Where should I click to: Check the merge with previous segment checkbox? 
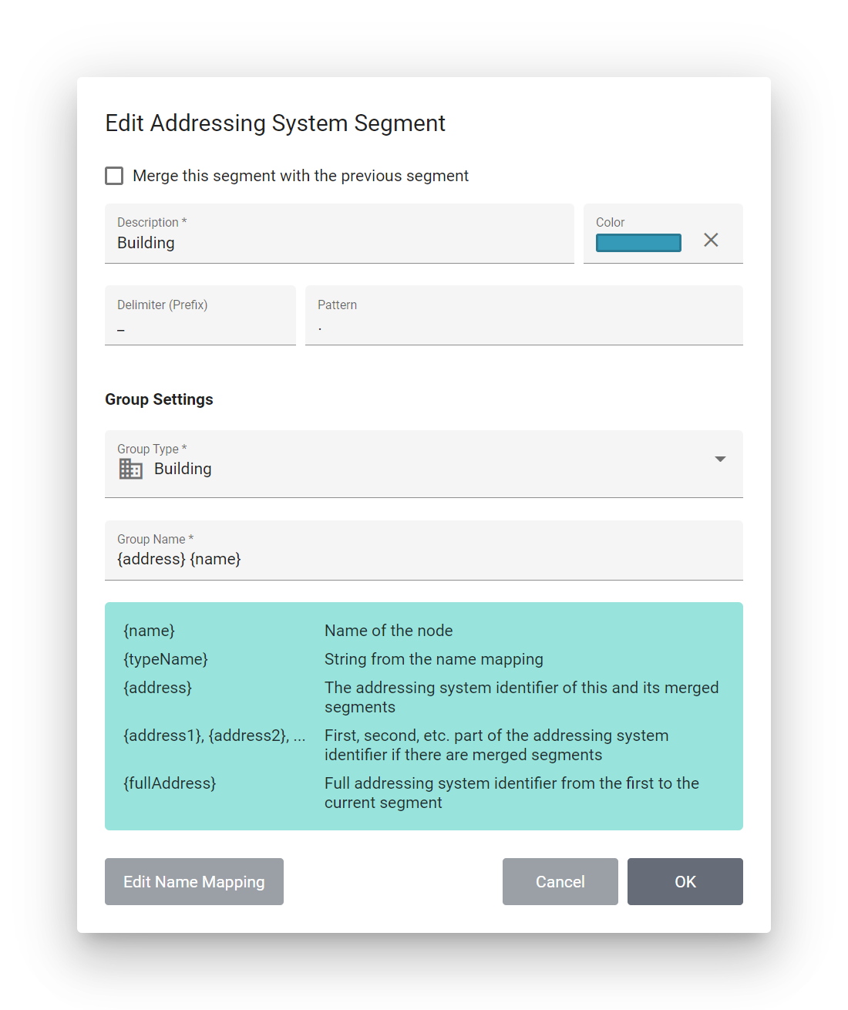[x=114, y=176]
